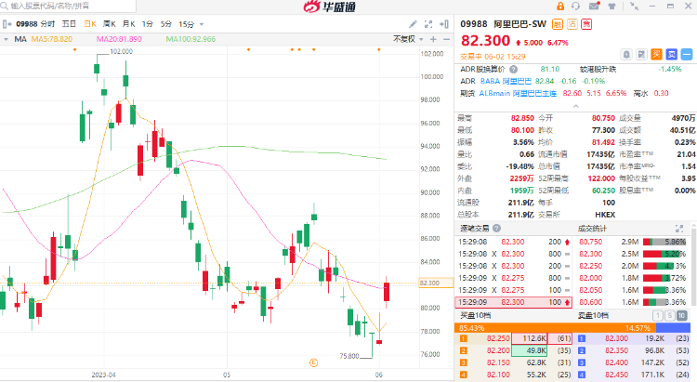The image size is (697, 382).
Task: Open BABA 阿里巴巴 ADR link
Action: click(x=506, y=82)
